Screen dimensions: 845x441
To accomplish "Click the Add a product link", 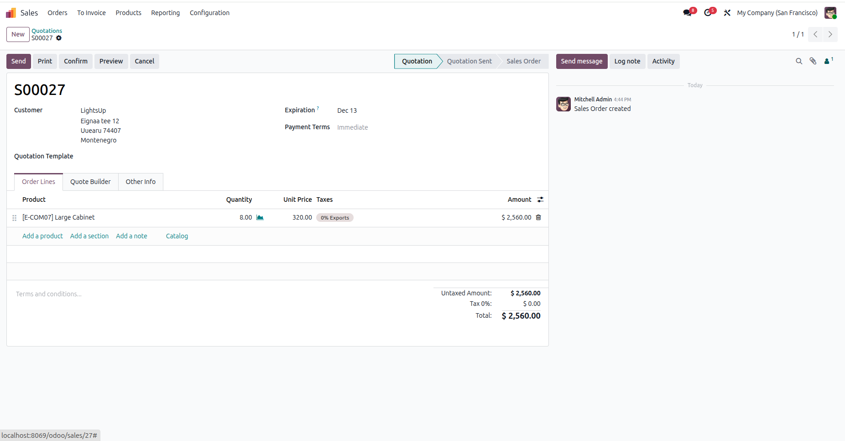I will tap(42, 236).
